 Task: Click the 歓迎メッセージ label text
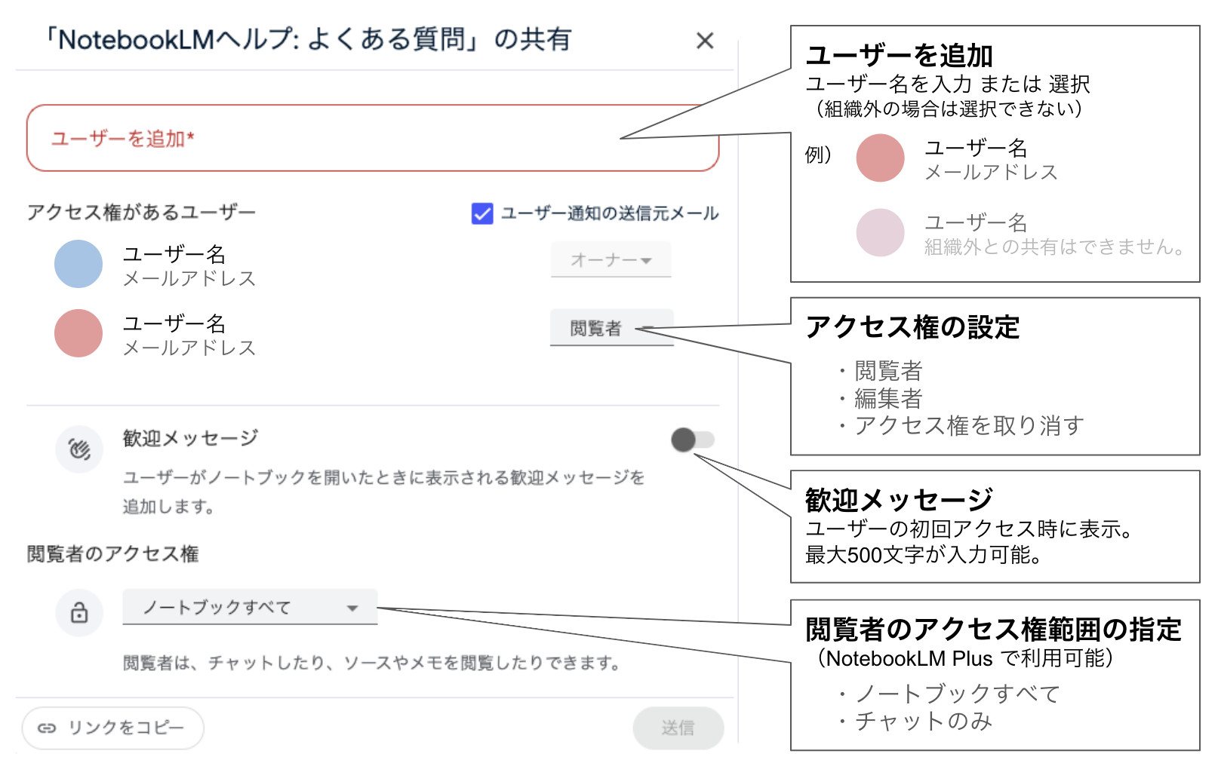pyautogui.click(x=191, y=438)
